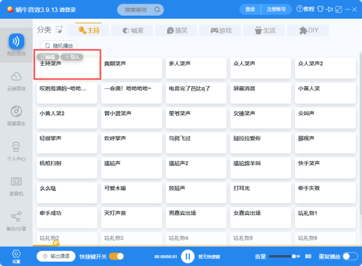Toggle repeat playback (重复播放) switch
Image resolution: width=362 pixels, height=266 pixels.
tap(350, 256)
